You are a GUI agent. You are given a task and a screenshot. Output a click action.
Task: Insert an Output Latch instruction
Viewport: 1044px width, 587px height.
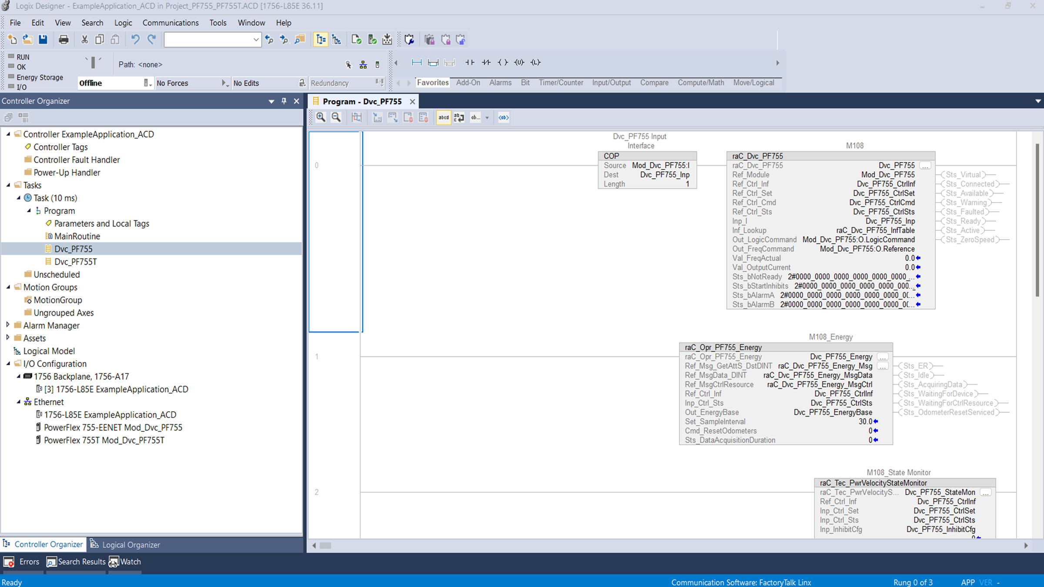coord(535,63)
